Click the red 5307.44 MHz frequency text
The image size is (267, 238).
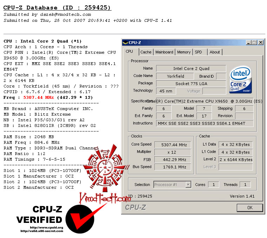tap(39, 97)
